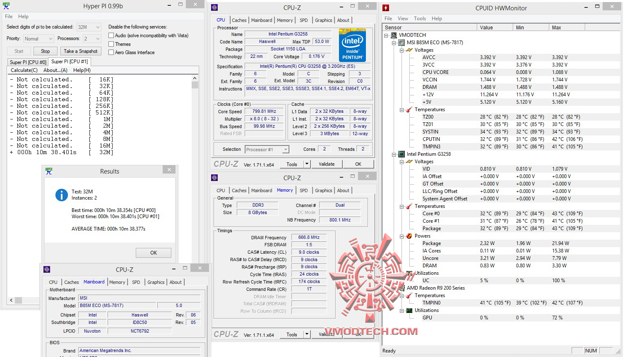Click the Super PI vertical scrollbar thumb

pyautogui.click(x=195, y=85)
